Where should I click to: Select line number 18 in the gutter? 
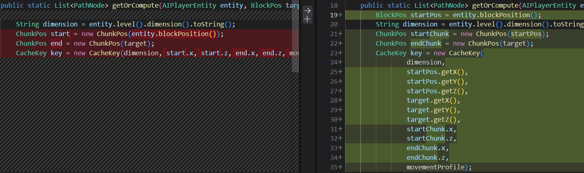tap(334, 6)
